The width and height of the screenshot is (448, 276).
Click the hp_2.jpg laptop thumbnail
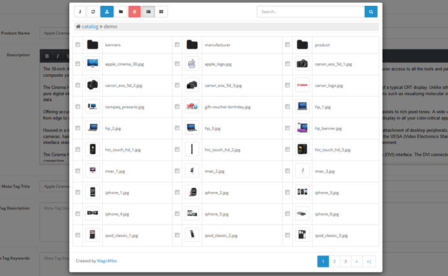click(92, 128)
